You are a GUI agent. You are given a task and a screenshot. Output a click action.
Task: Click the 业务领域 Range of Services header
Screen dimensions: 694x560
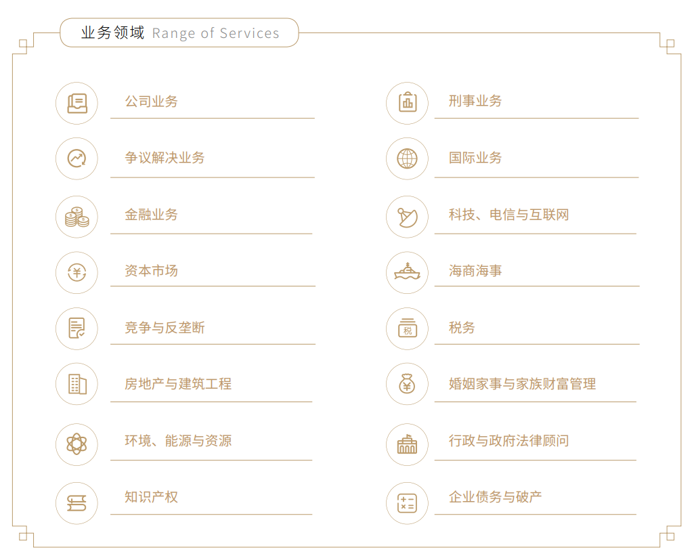[x=179, y=33]
